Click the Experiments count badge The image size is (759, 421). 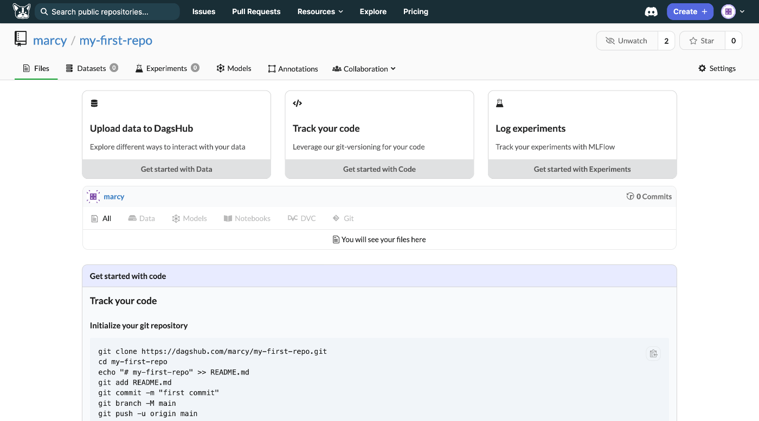(x=195, y=68)
